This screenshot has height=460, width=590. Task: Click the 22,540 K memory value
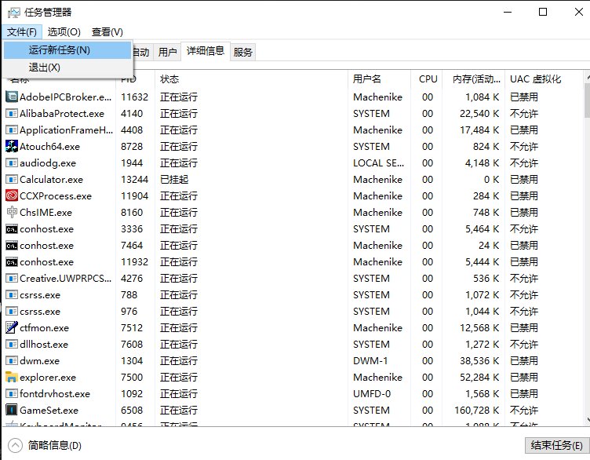[479, 114]
